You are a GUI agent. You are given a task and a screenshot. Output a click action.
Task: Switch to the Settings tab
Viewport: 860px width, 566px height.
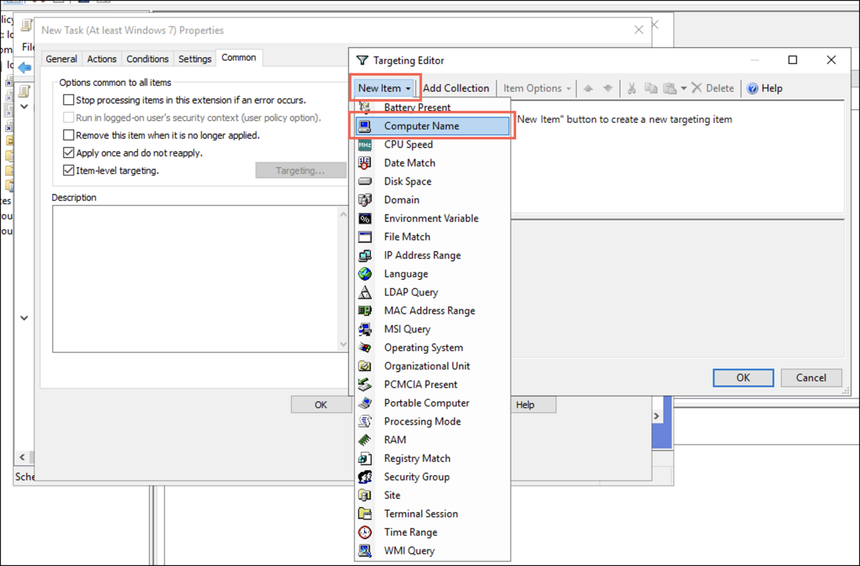point(194,58)
